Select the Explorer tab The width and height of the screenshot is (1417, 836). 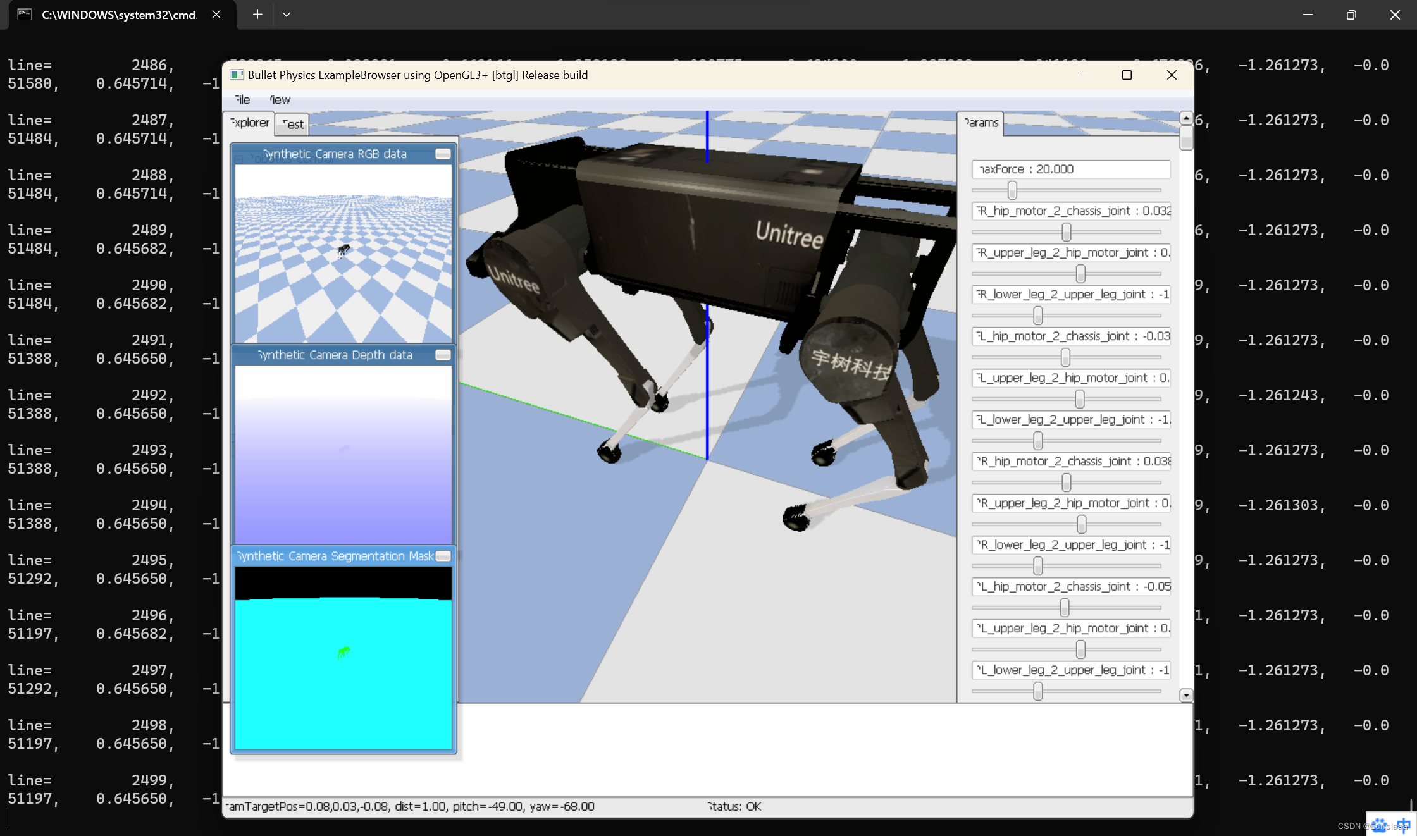(x=250, y=123)
